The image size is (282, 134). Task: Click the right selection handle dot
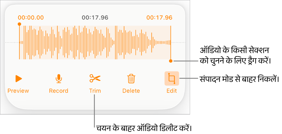[171, 61]
